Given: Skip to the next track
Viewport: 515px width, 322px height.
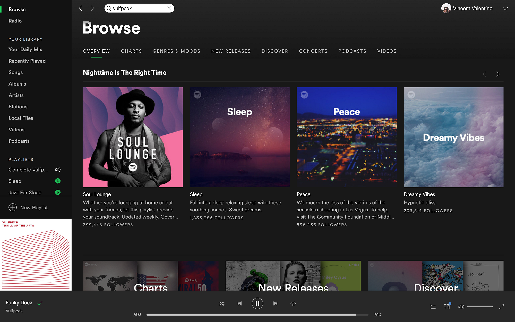Looking at the screenshot, I should (x=275, y=303).
